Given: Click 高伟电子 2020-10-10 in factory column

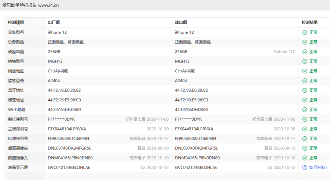Looking at the screenshot, I should point(149,158).
